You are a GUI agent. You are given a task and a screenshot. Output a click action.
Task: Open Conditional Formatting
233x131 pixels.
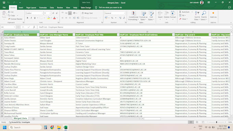point(134,16)
